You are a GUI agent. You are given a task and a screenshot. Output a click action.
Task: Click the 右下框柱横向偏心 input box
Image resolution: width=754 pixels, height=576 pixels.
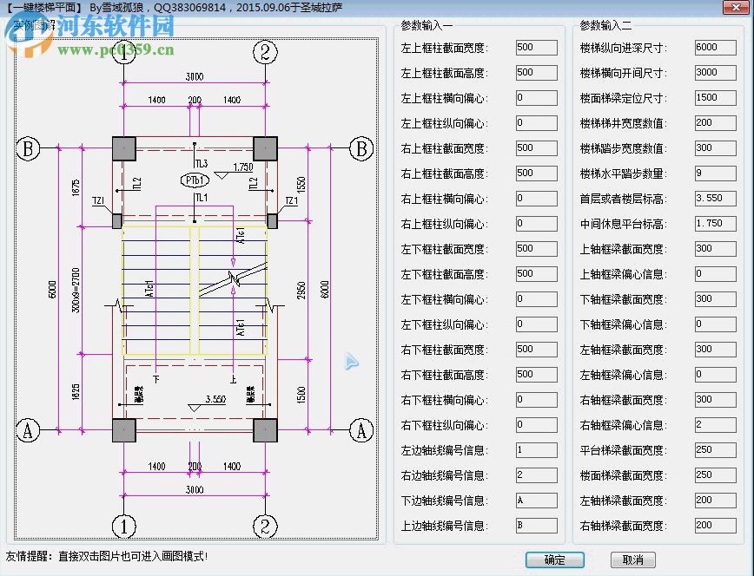536,399
